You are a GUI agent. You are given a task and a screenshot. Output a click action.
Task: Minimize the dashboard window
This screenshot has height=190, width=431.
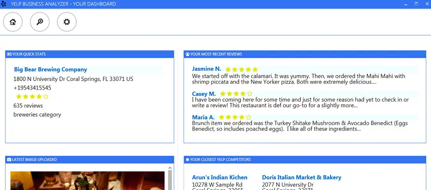[x=405, y=4]
